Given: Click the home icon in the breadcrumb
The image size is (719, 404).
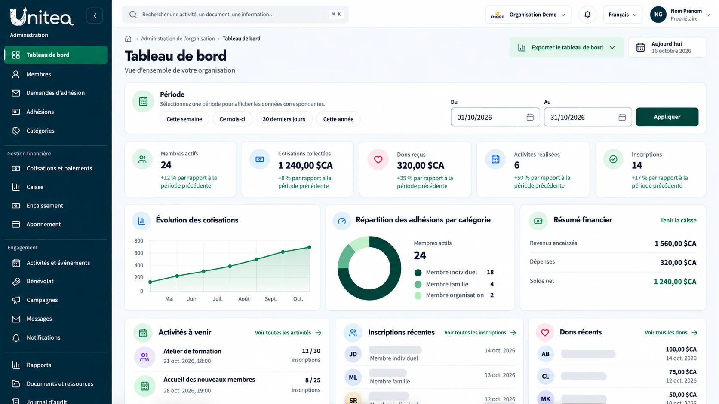Looking at the screenshot, I should [x=128, y=39].
